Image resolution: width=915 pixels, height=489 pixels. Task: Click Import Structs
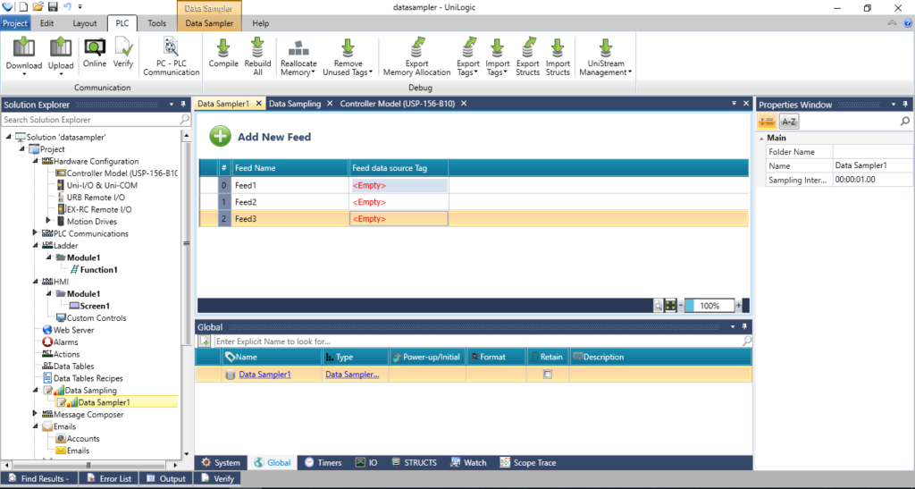pos(558,56)
